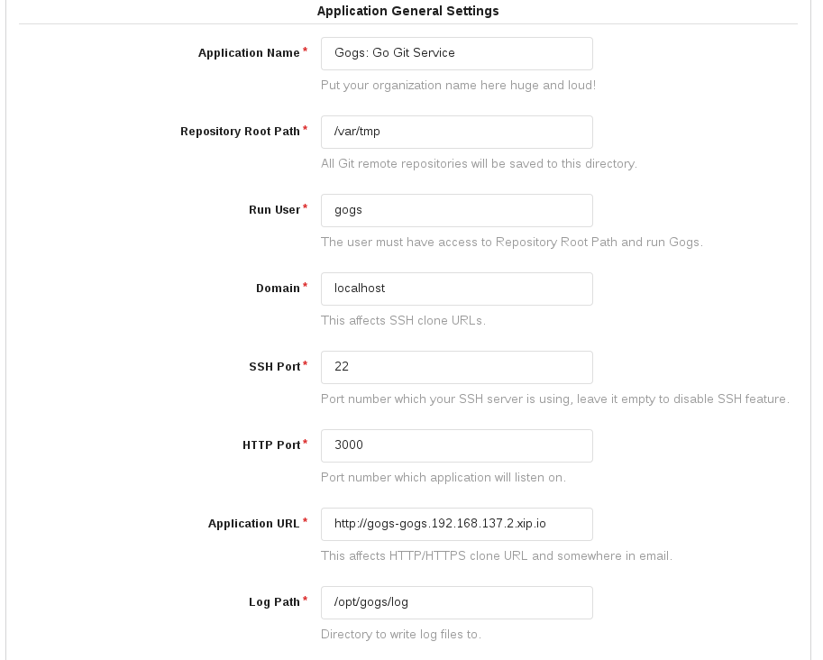Click the Log Path input field
This screenshot has height=660, width=823.
click(x=456, y=602)
